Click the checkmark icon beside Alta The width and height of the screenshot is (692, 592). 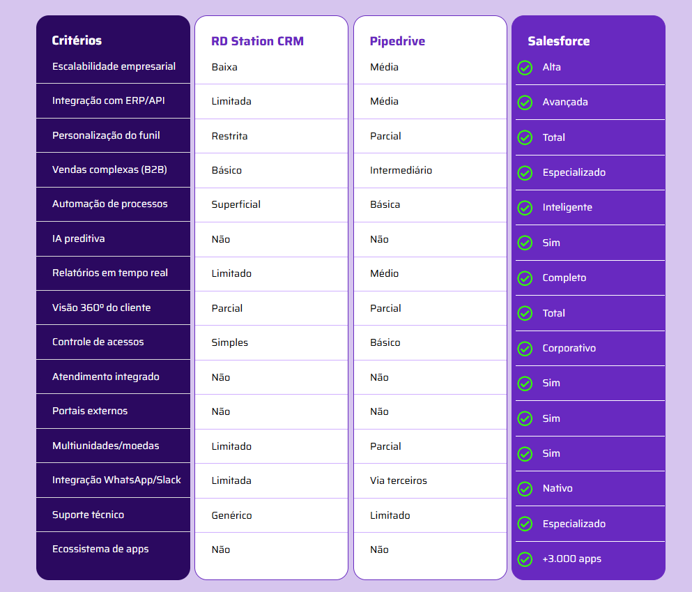click(525, 68)
